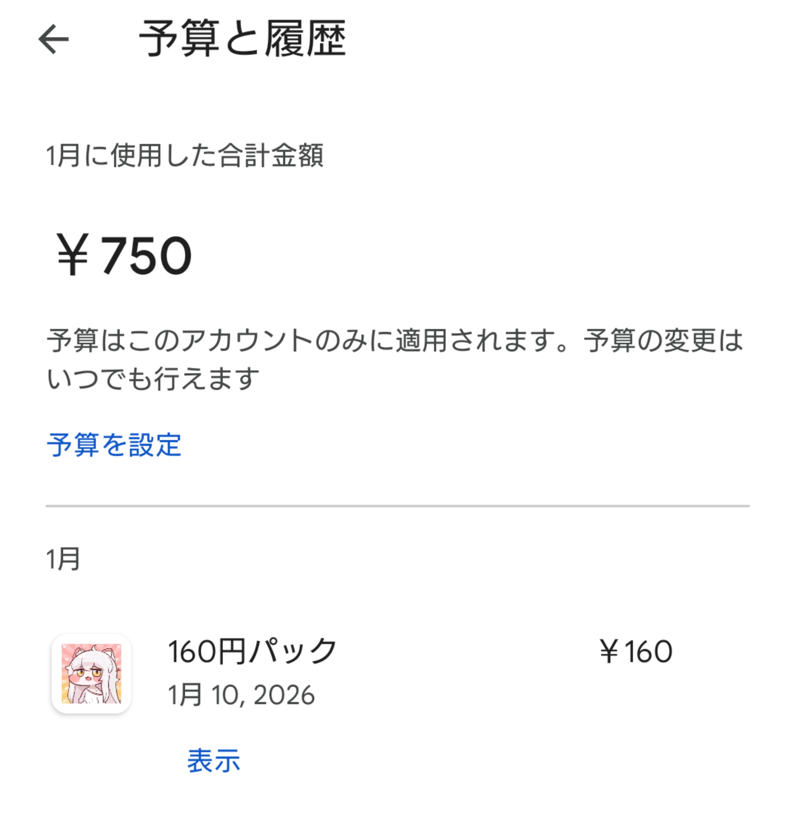The image size is (795, 822).
Task: Tap the year 2026 in the purchase date
Action: pos(284,695)
